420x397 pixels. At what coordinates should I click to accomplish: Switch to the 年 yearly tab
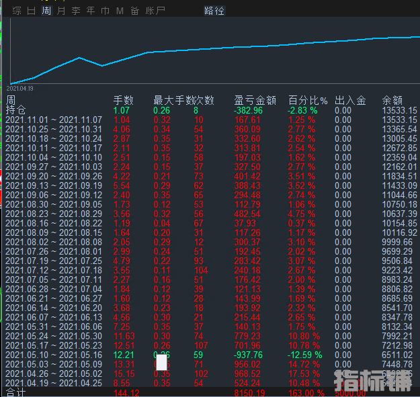91,11
